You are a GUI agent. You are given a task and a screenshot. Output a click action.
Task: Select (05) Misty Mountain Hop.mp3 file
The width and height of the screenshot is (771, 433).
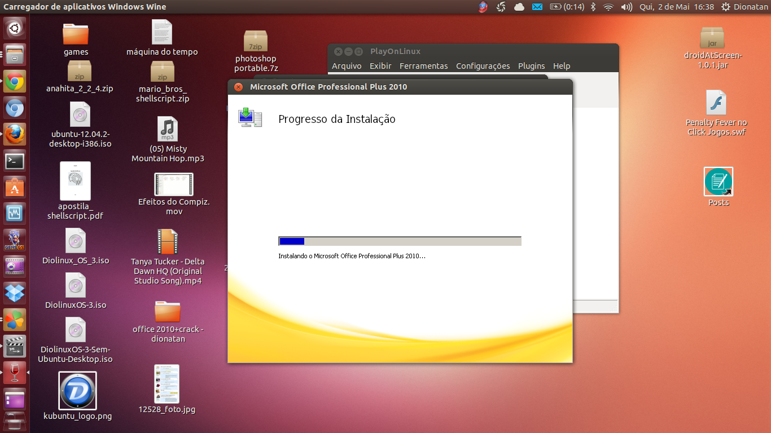(x=168, y=139)
